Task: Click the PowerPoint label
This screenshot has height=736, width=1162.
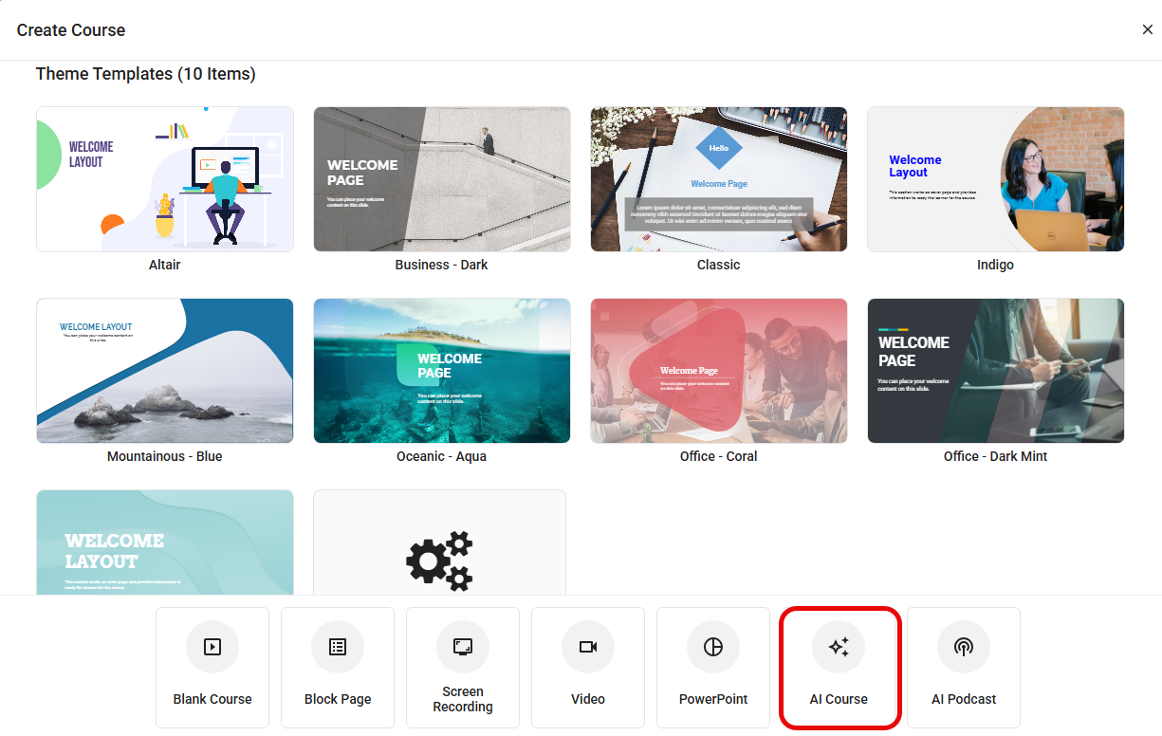Action: [x=713, y=699]
